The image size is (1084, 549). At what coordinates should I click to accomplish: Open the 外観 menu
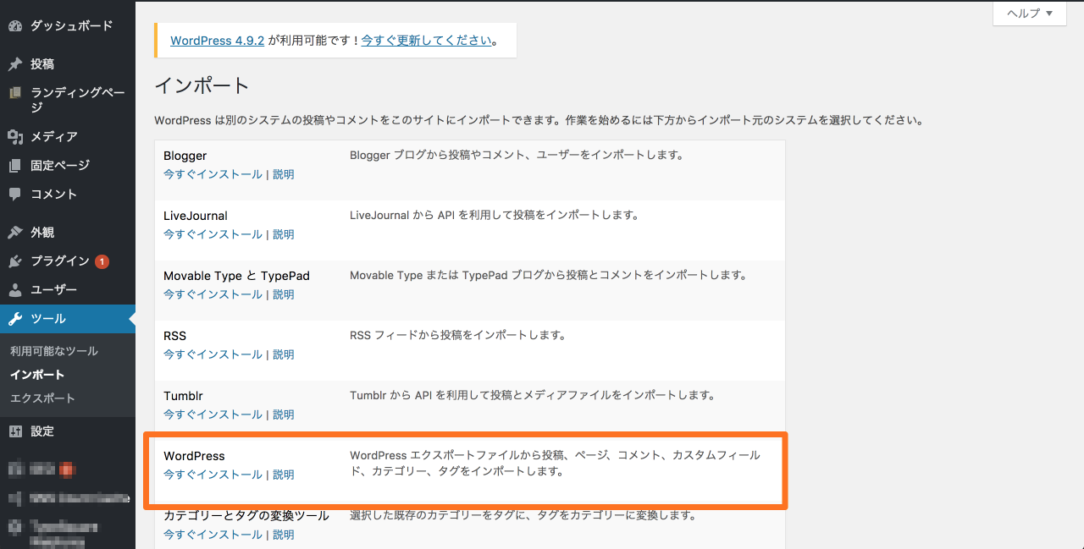68,232
